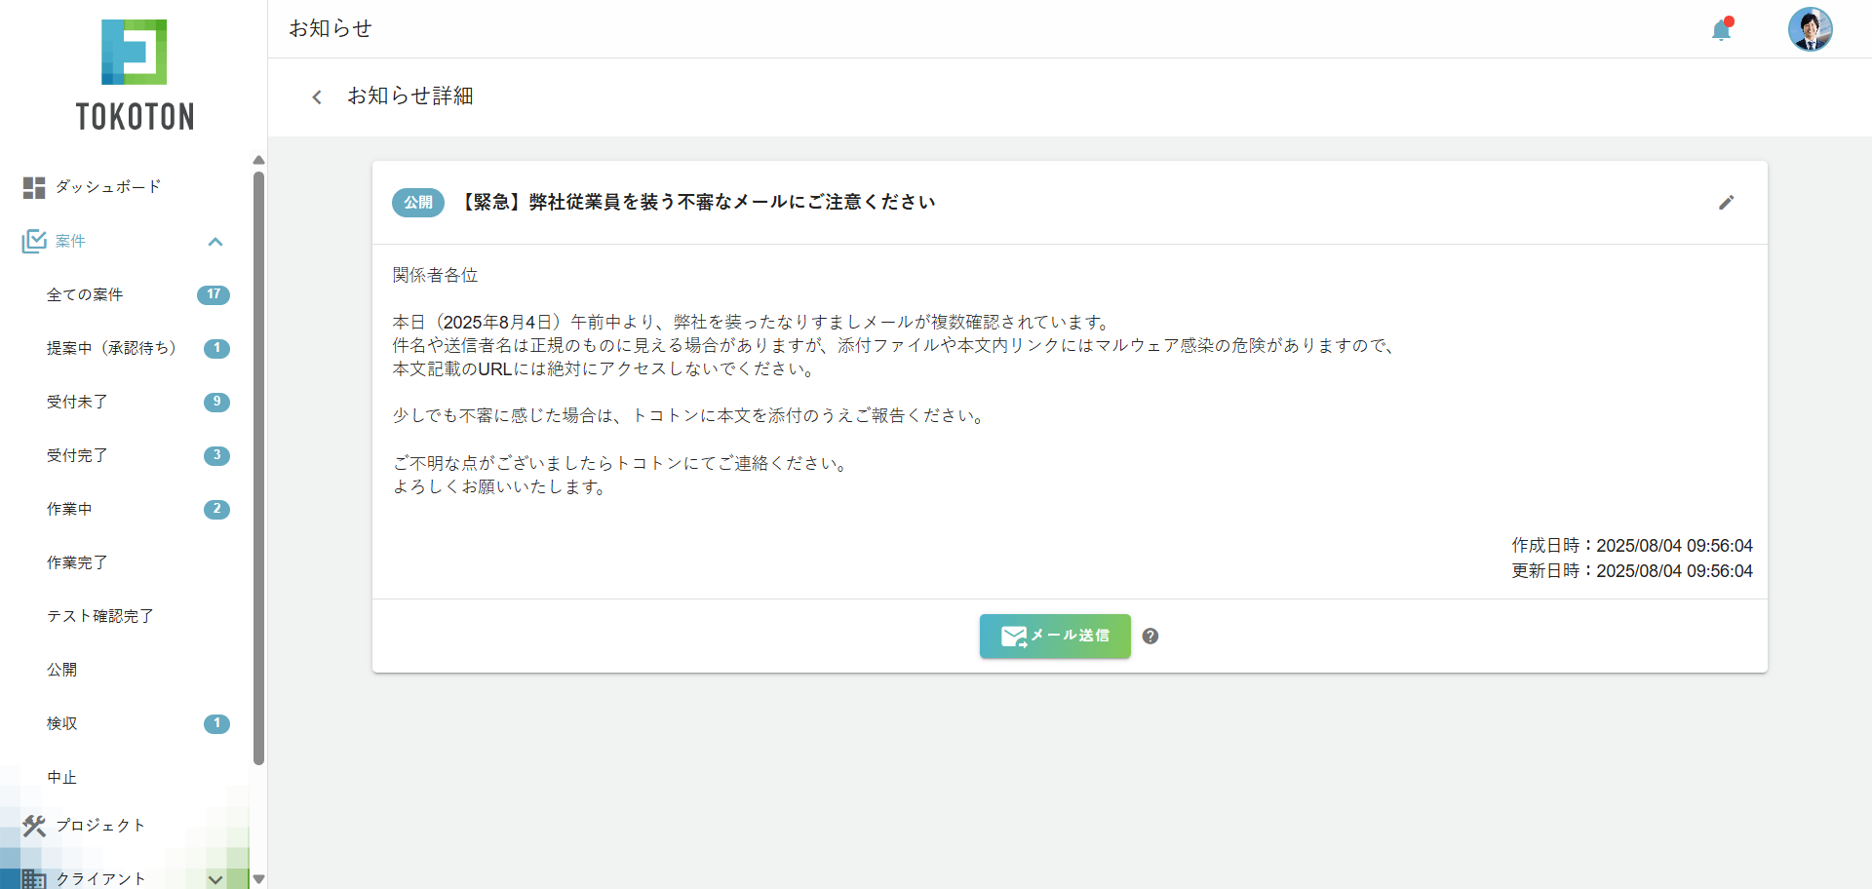Image resolution: width=1872 pixels, height=889 pixels.
Task: Click the ダッシュボード grid icon
Action: tap(34, 187)
